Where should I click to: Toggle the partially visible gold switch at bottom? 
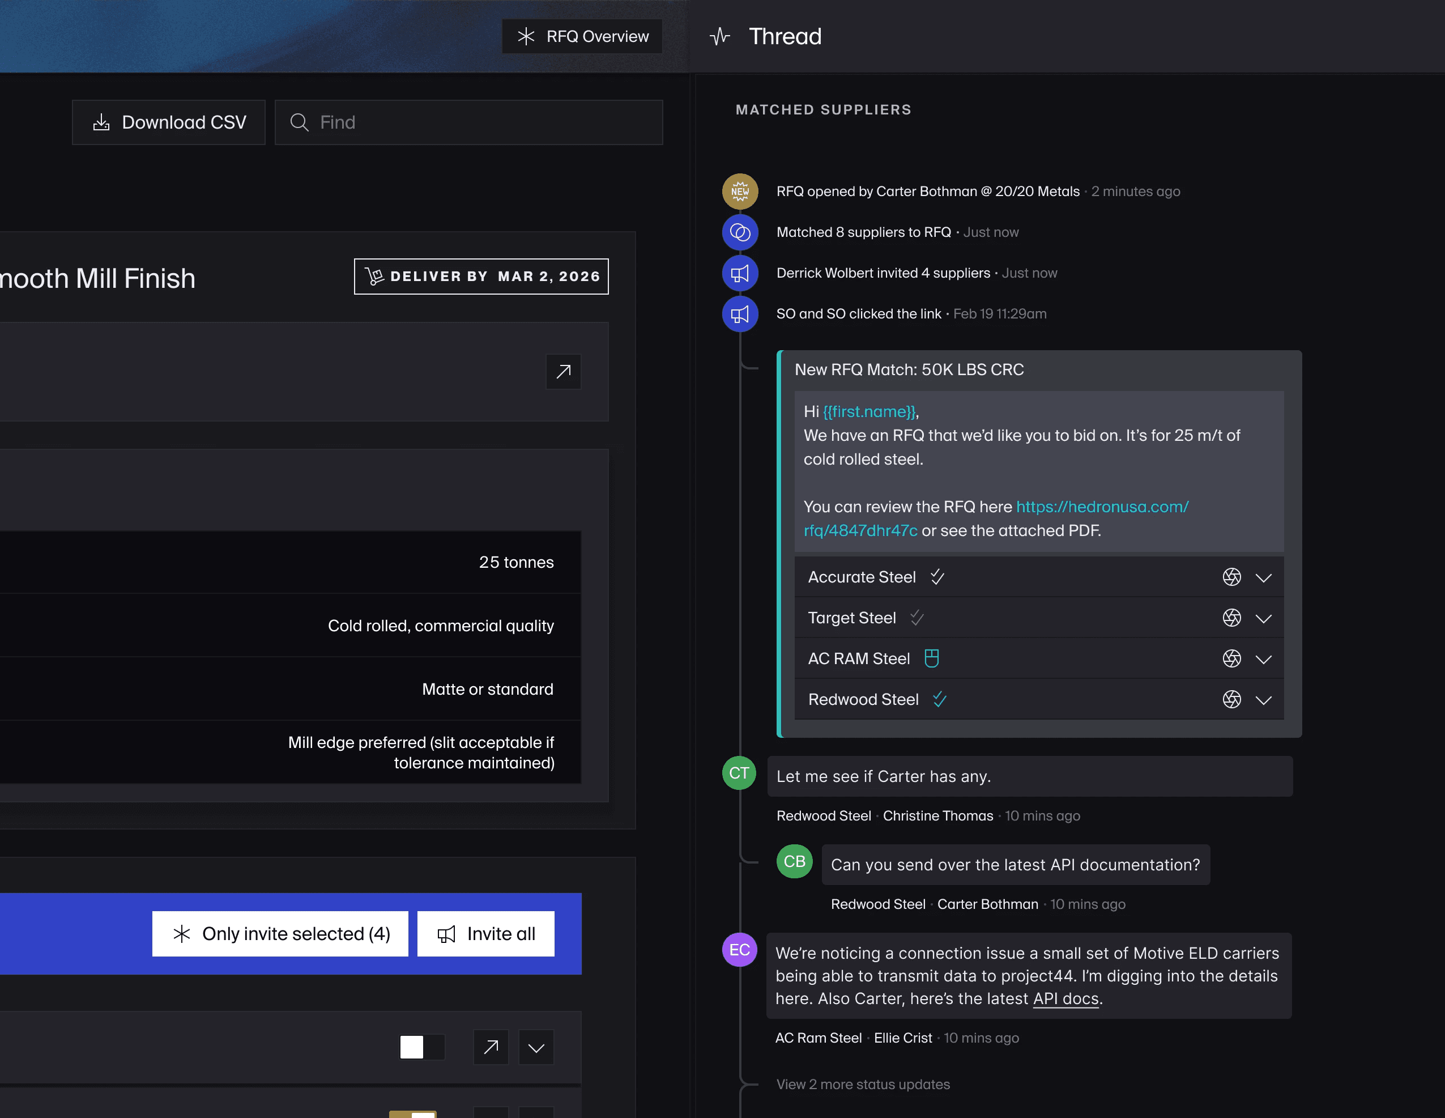click(413, 1113)
